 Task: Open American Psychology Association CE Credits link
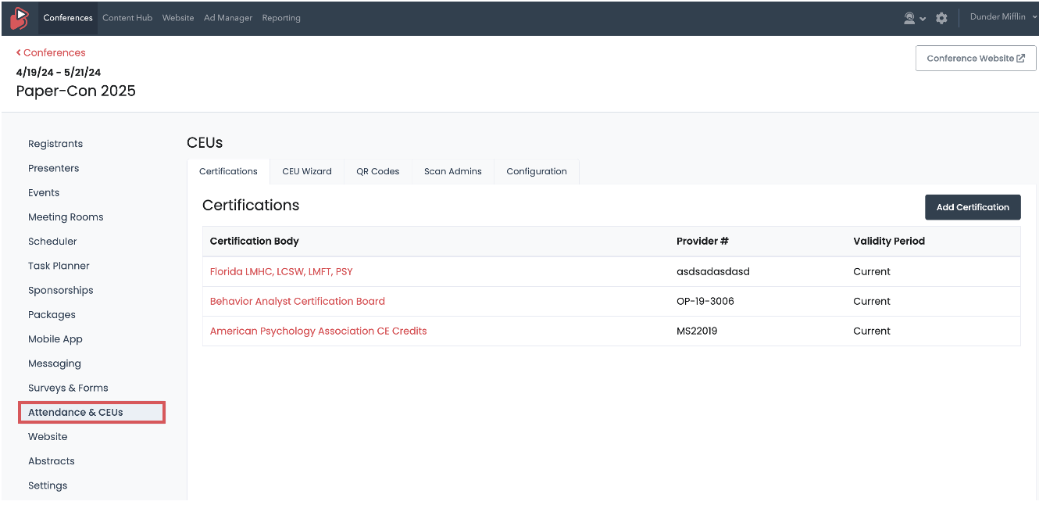click(x=319, y=331)
